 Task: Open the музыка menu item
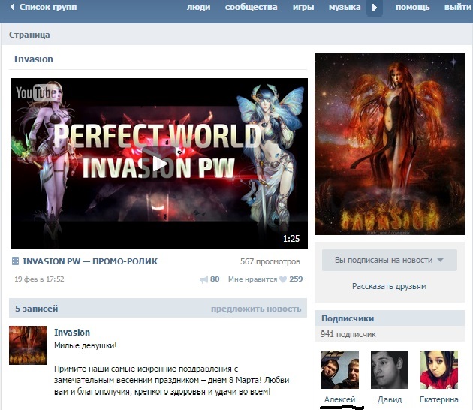345,7
